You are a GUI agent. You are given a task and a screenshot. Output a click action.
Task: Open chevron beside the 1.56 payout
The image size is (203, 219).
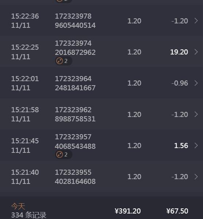[x=196, y=146]
